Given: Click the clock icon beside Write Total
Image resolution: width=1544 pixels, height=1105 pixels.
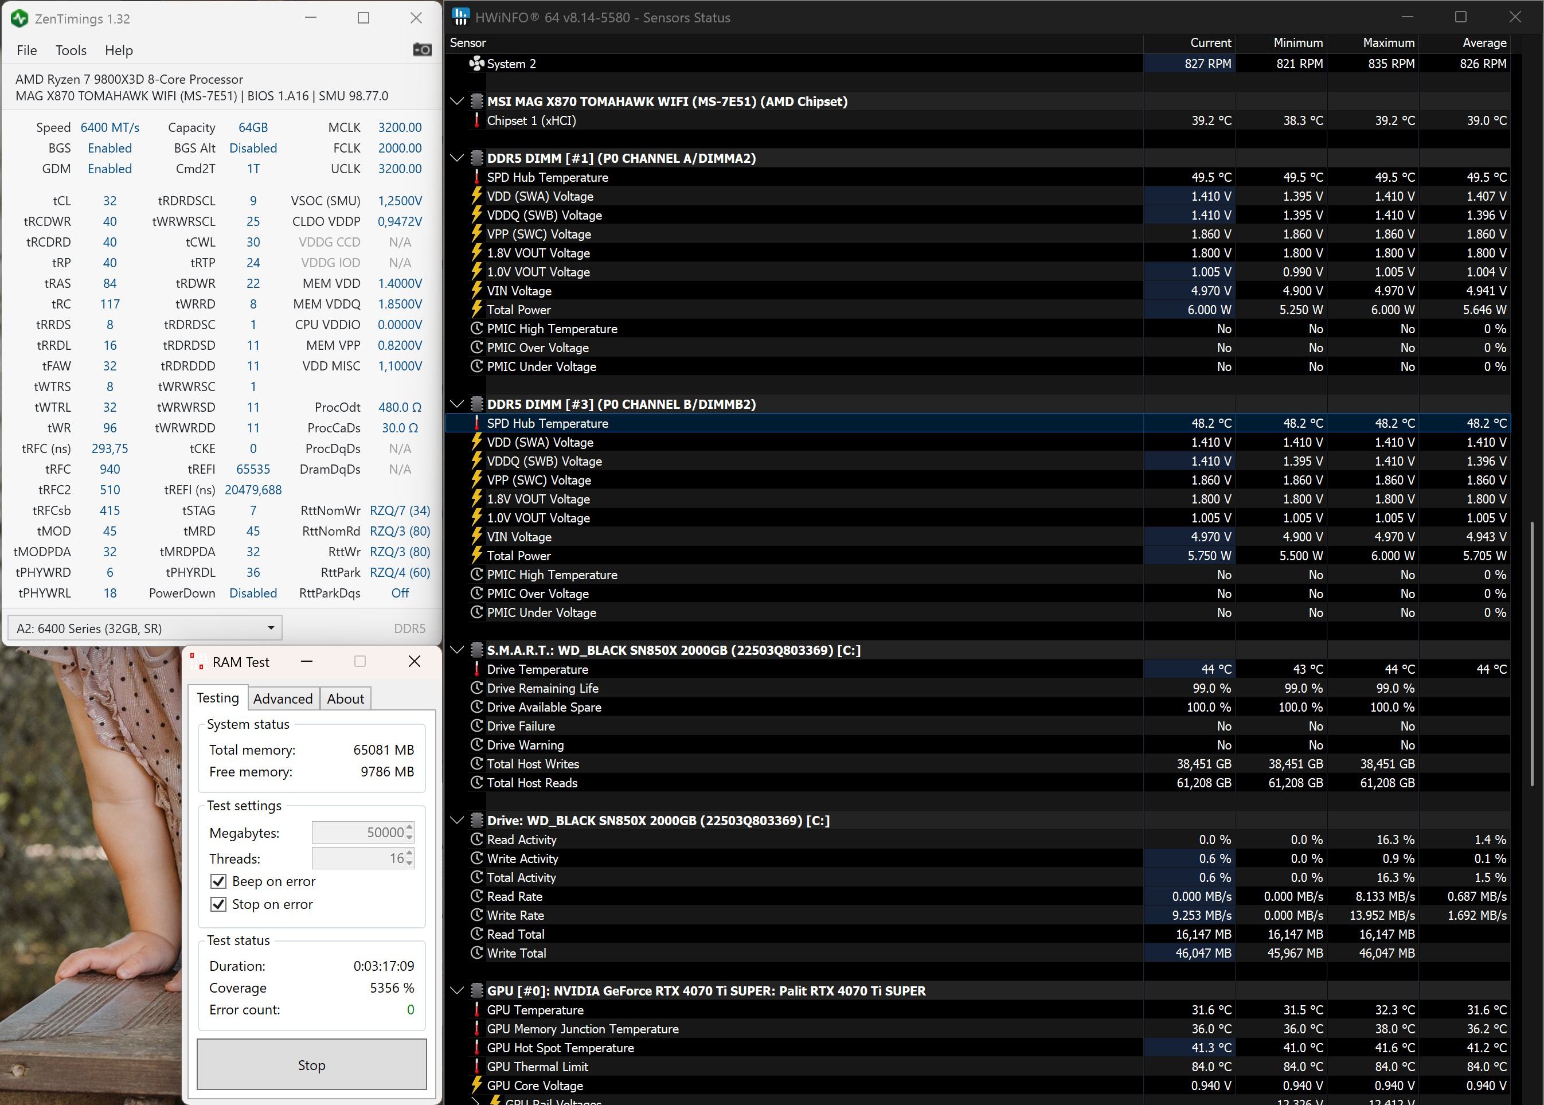Looking at the screenshot, I should tap(477, 953).
